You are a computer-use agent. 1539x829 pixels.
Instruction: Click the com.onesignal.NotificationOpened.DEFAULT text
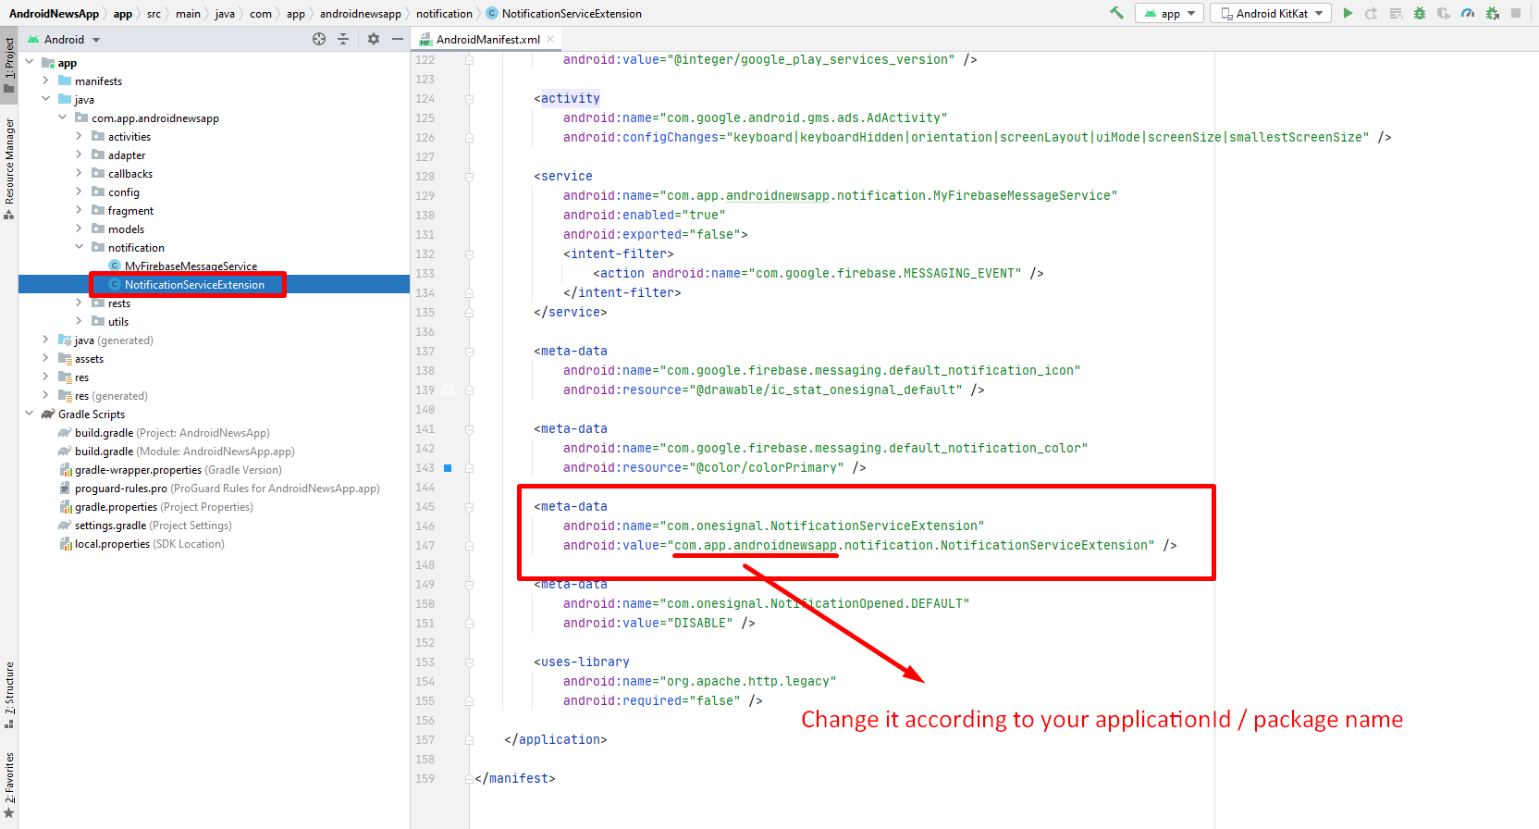(x=814, y=604)
